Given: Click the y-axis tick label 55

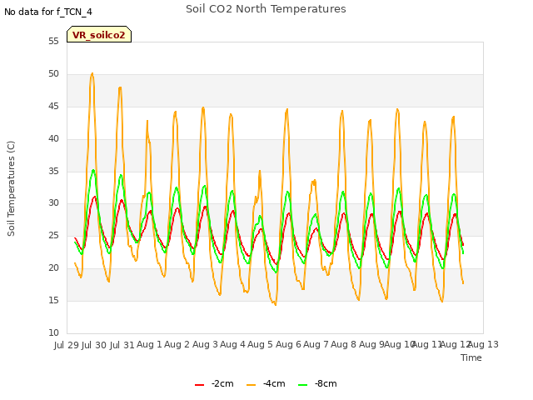Looking at the screenshot, I should [x=53, y=41].
